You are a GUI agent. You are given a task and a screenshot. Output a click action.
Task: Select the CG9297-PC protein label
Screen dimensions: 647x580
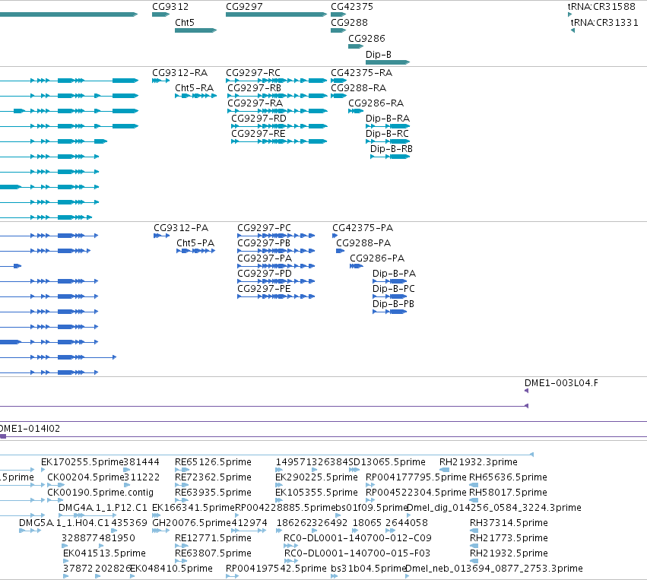(x=264, y=228)
